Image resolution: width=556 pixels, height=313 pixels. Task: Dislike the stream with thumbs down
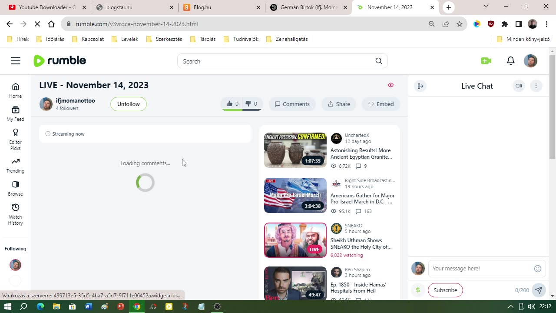[x=251, y=104]
